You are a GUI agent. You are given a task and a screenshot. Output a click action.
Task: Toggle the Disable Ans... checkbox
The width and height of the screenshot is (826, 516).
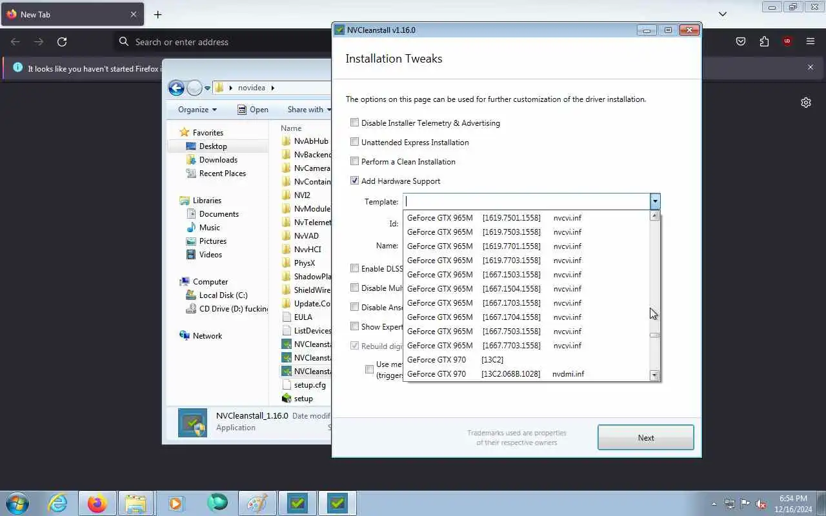tap(354, 307)
